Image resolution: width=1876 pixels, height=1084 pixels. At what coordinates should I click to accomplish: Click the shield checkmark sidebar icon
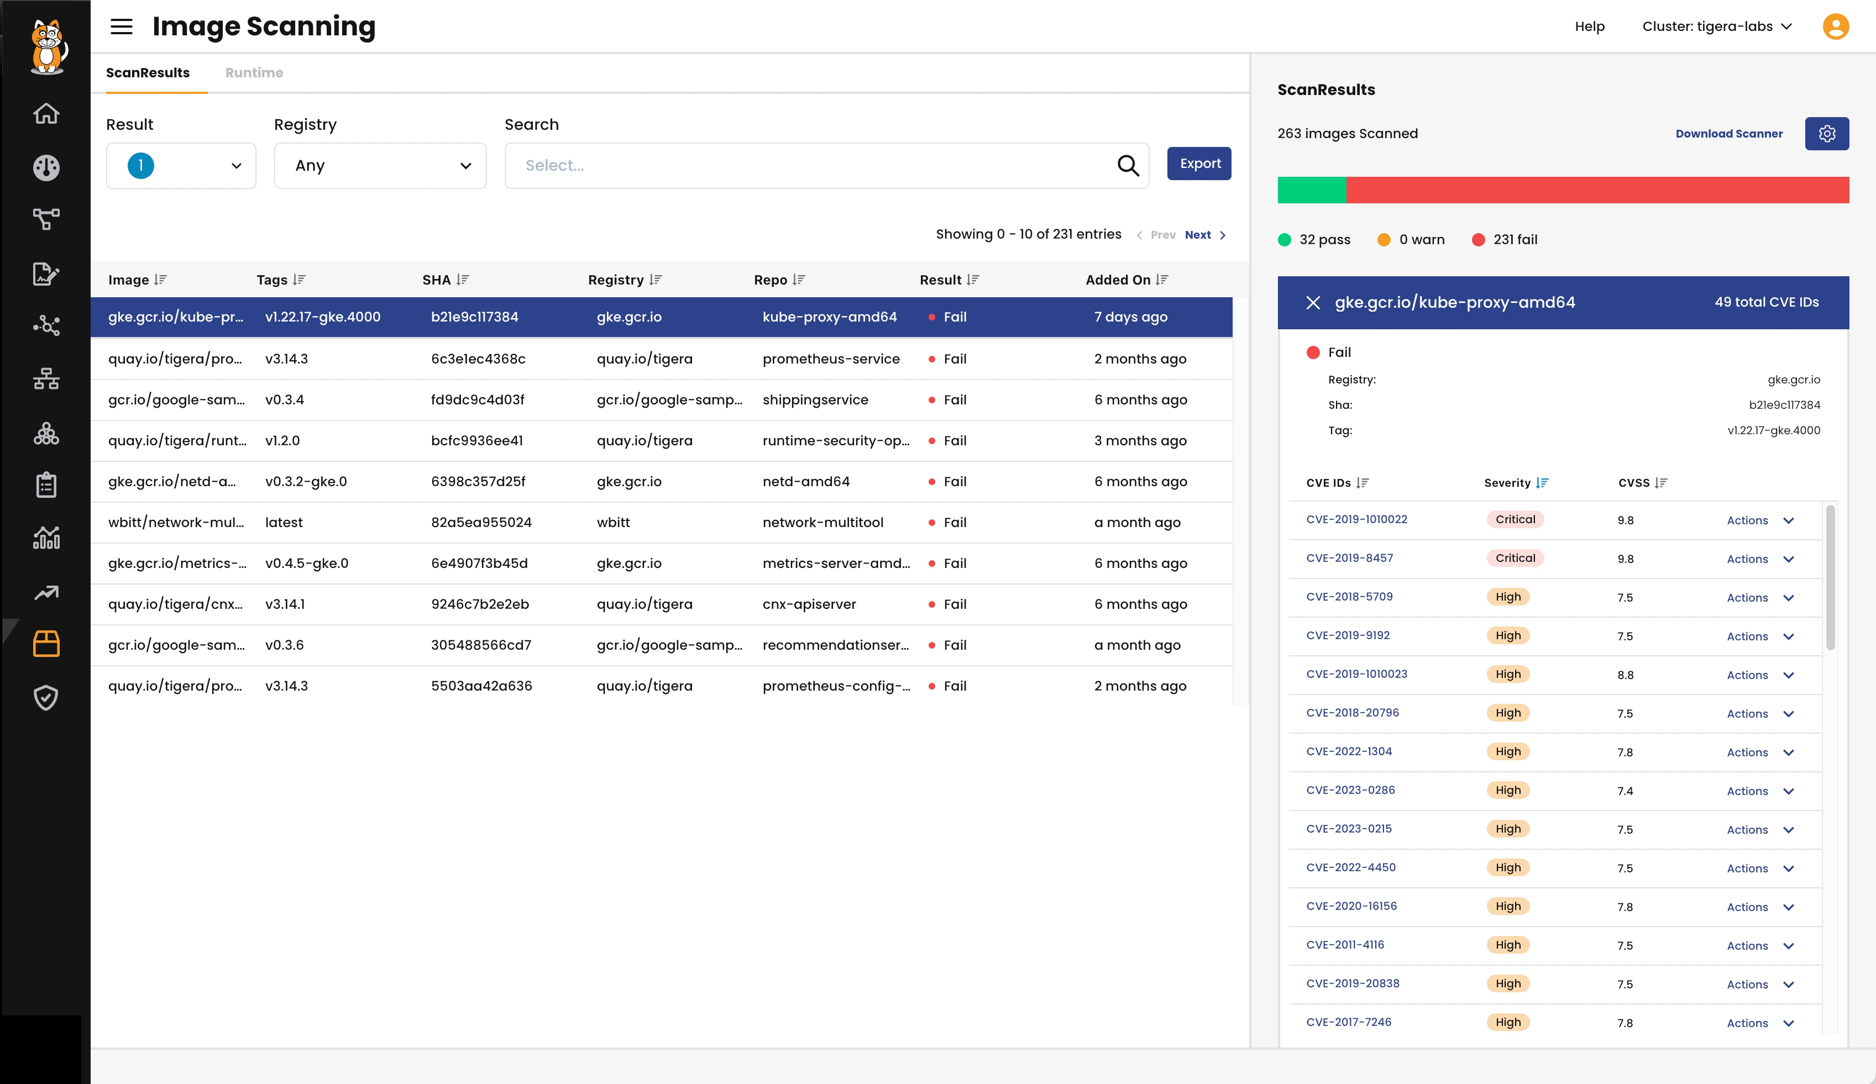(46, 697)
